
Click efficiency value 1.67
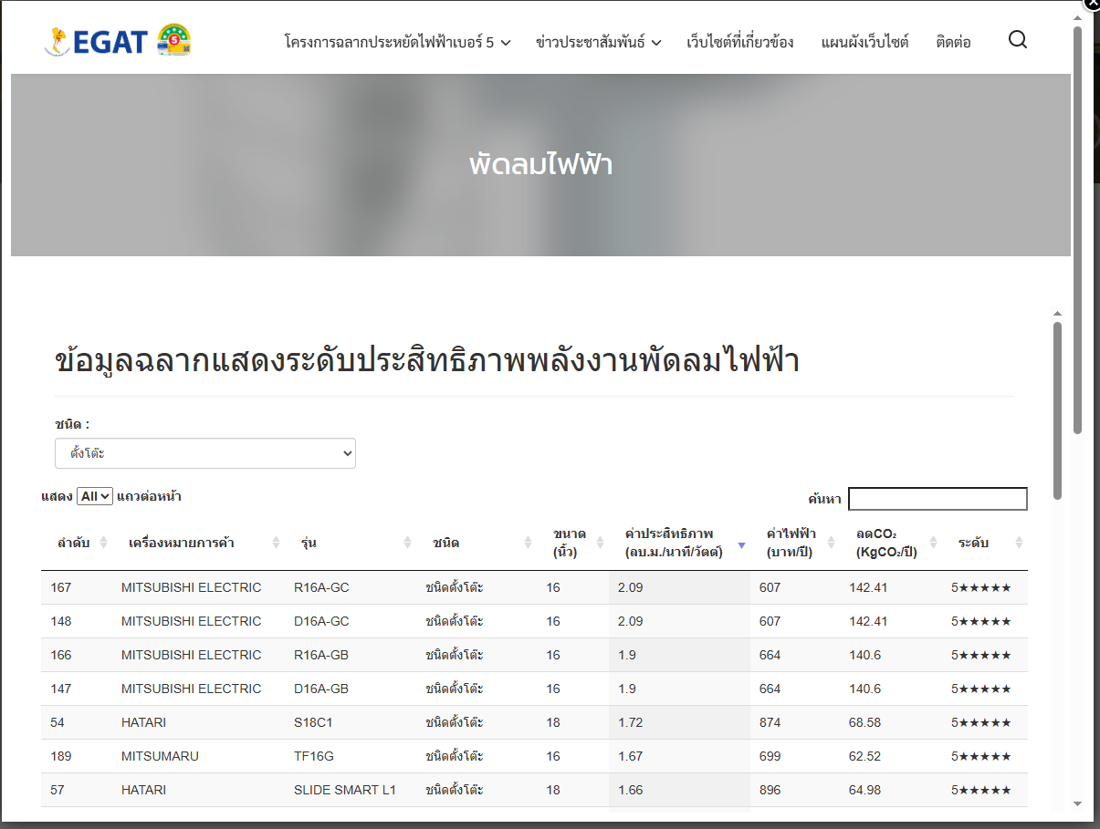pos(631,756)
